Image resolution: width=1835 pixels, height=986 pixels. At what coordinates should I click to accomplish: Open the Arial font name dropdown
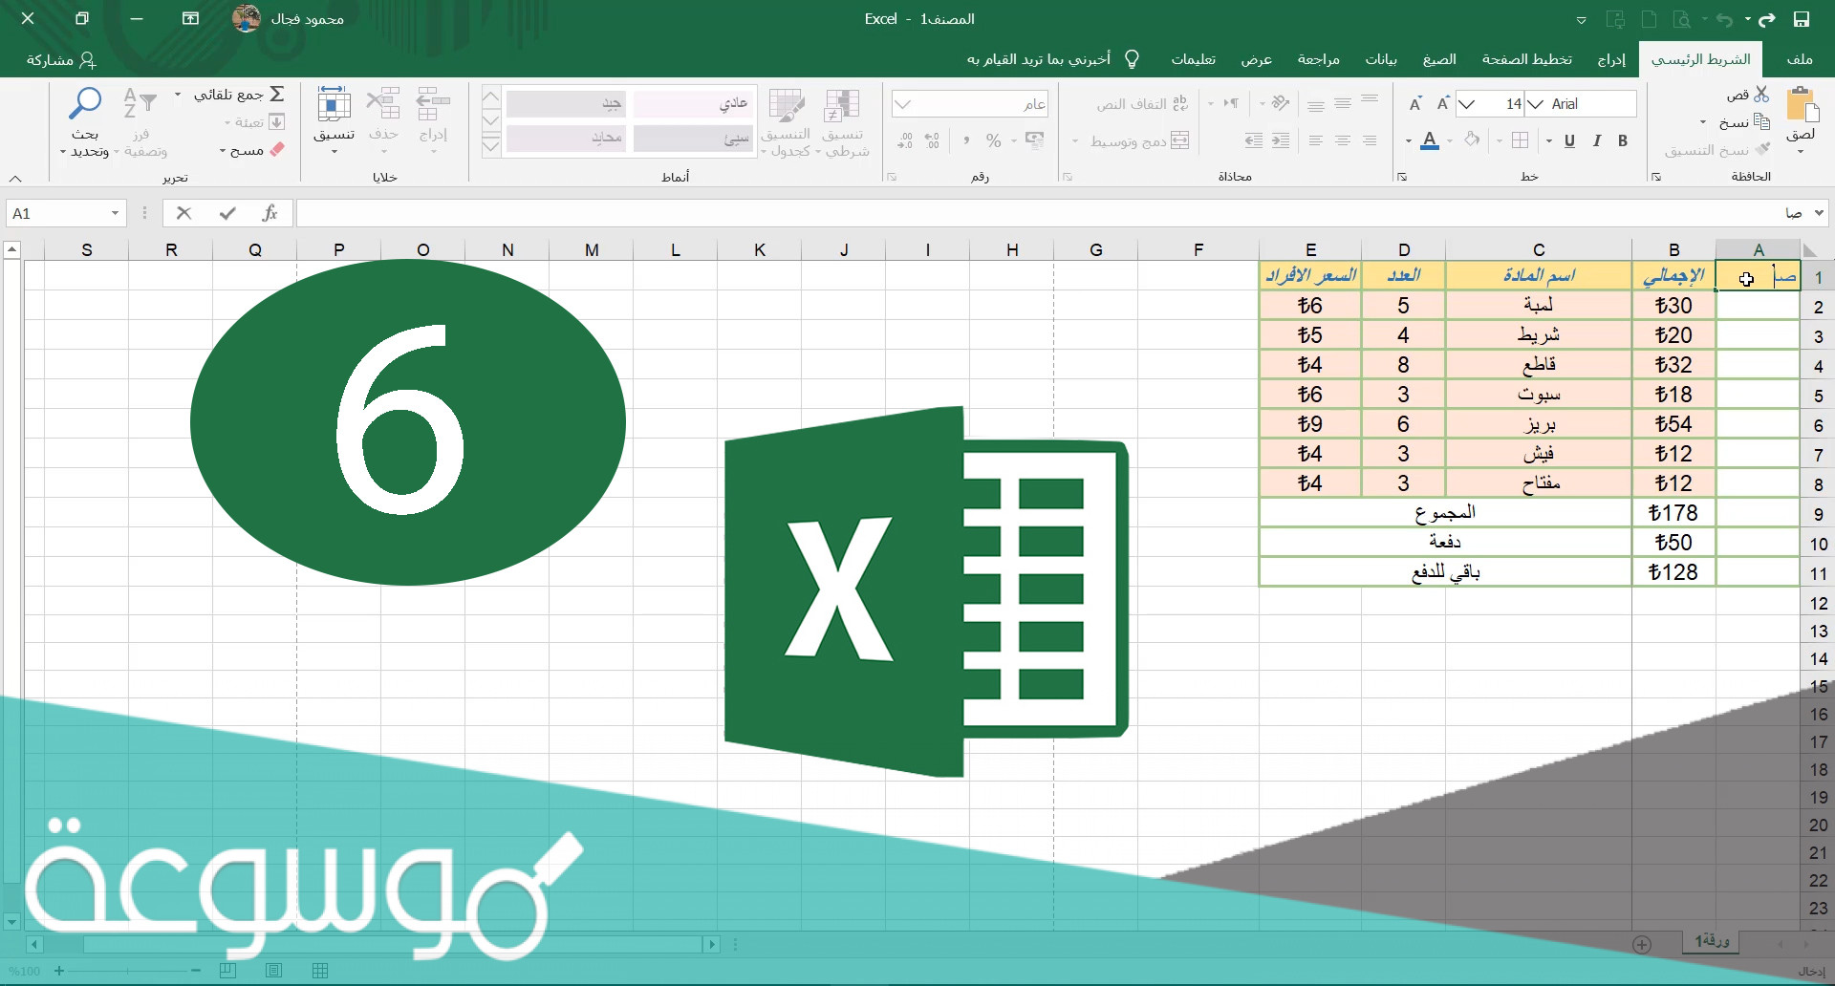[1535, 104]
